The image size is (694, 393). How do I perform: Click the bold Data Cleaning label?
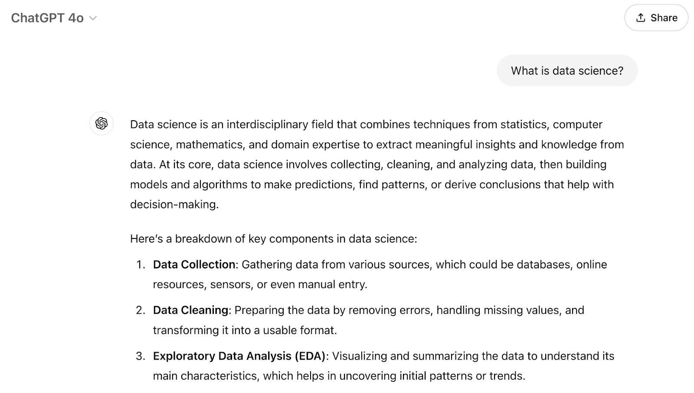point(191,310)
